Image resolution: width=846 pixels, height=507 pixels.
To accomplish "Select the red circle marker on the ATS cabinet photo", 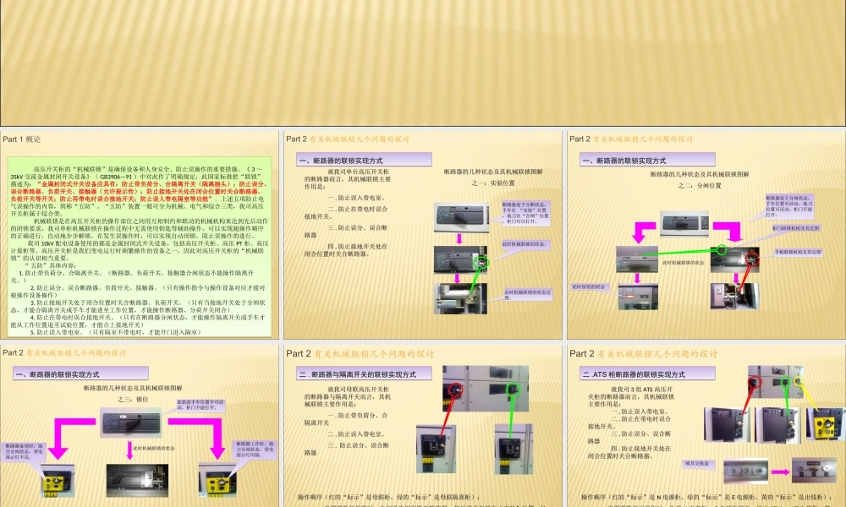I will (x=755, y=380).
